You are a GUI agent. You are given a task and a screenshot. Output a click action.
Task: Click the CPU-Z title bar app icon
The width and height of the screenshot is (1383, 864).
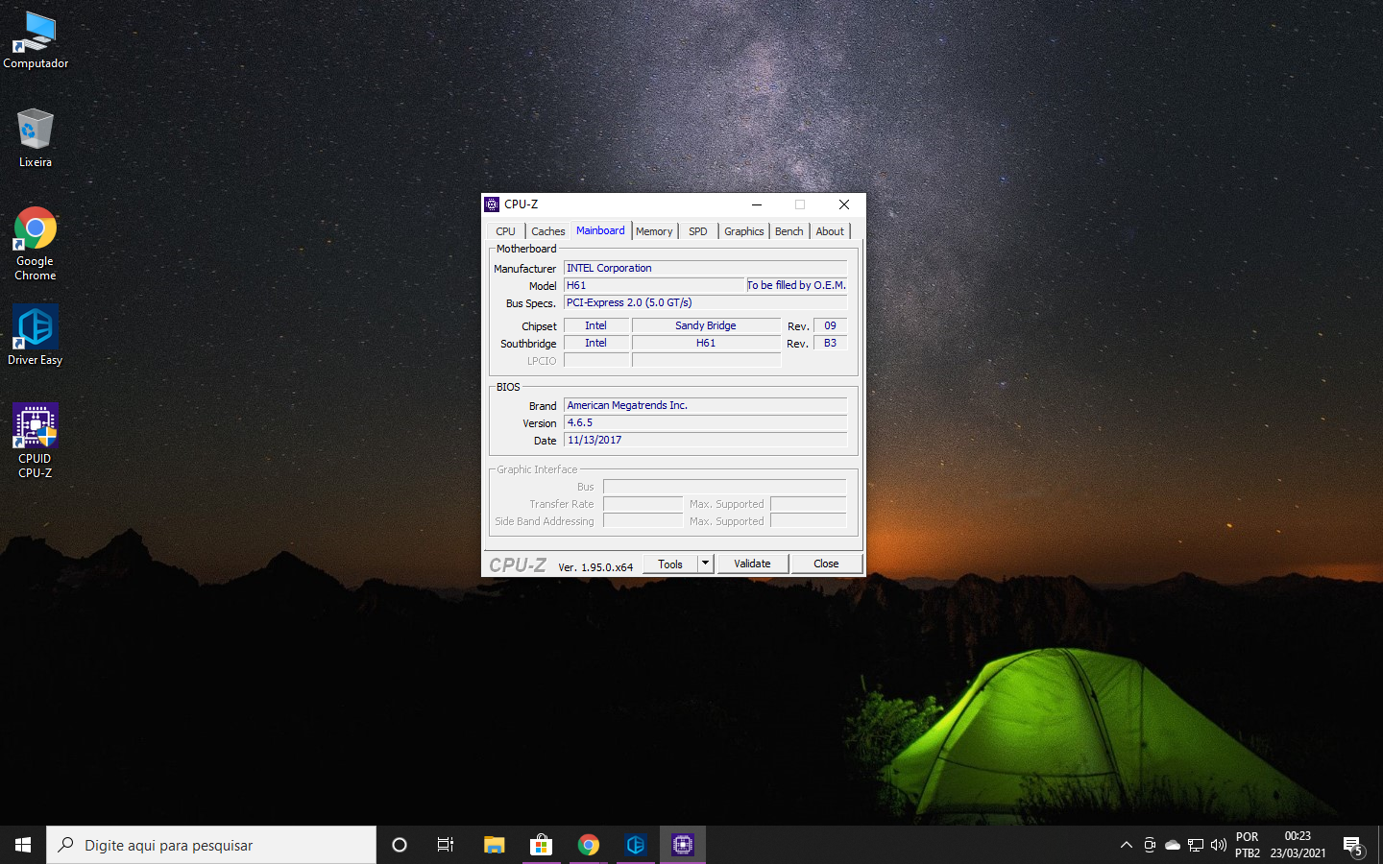492,204
